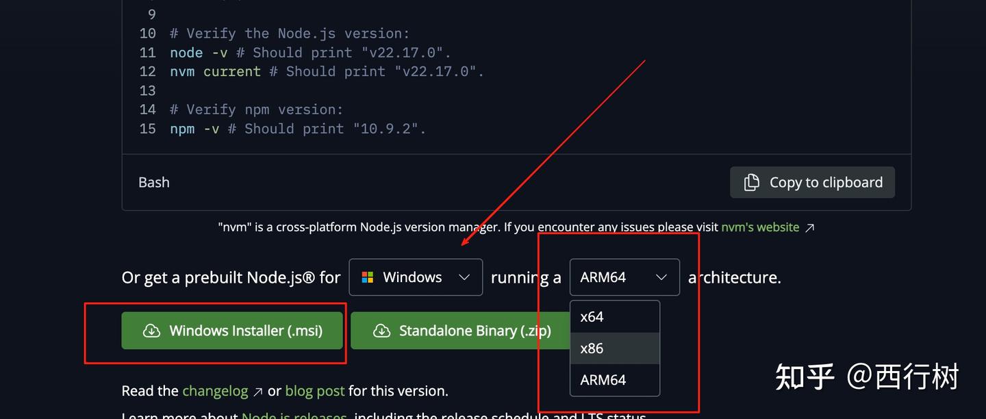This screenshot has width=986, height=419.
Task: Click the Copy to clipboard button
Action: [x=812, y=182]
